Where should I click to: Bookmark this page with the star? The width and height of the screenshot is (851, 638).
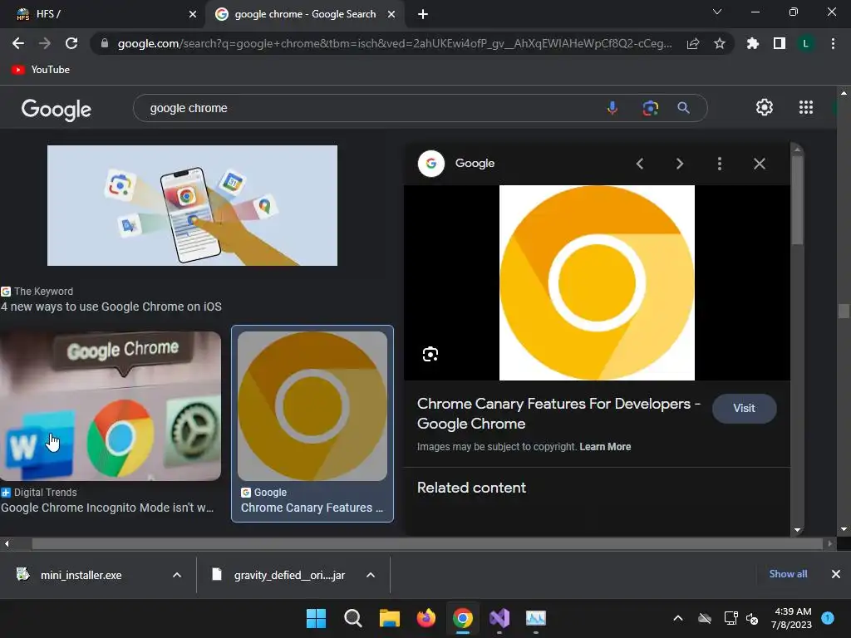coord(720,43)
